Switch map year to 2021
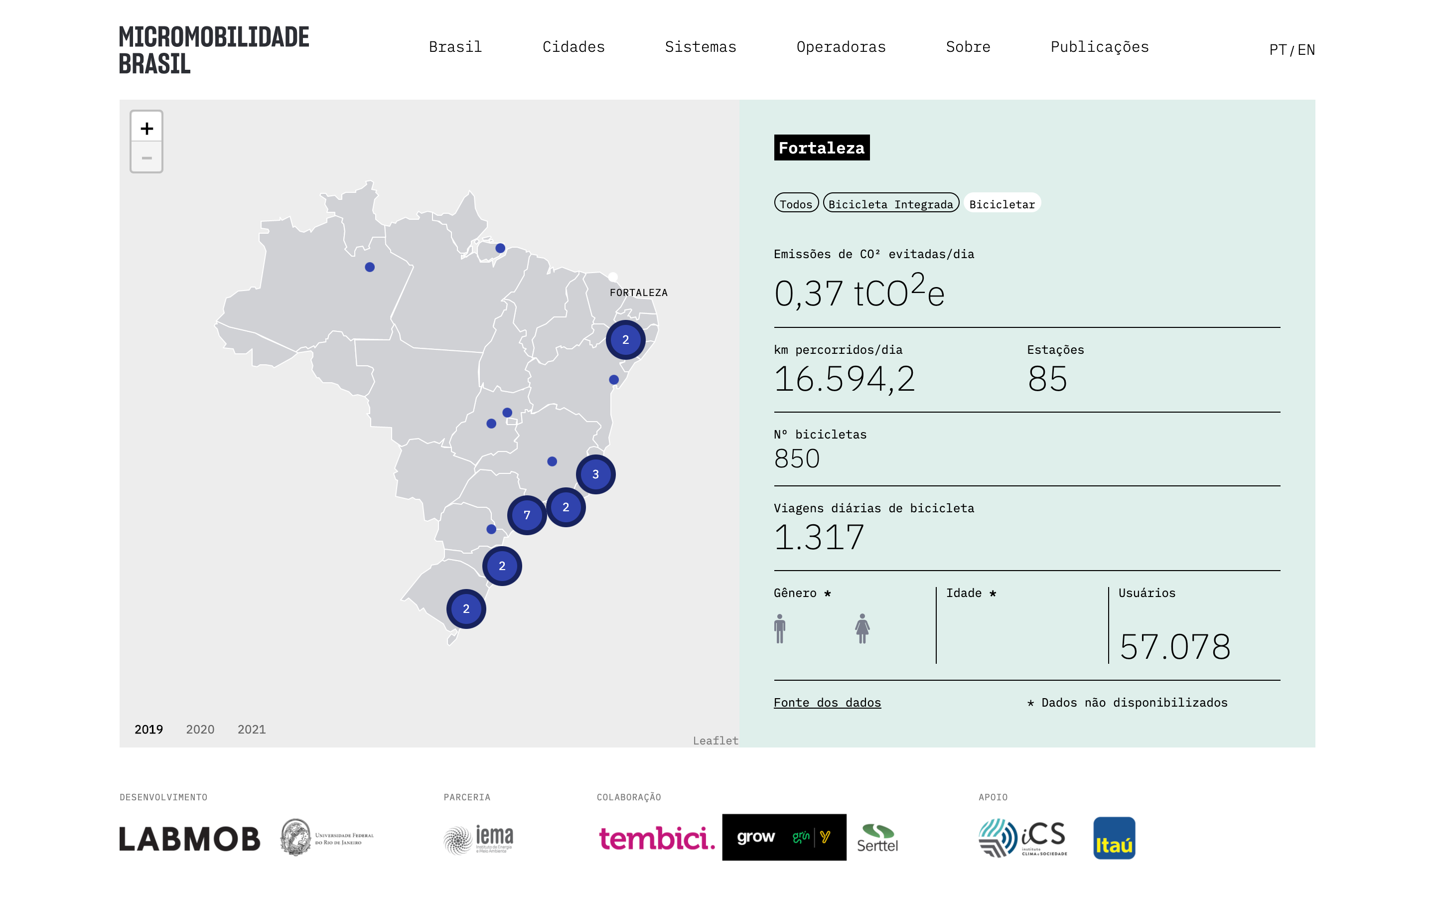1435x897 pixels. pos(252,729)
